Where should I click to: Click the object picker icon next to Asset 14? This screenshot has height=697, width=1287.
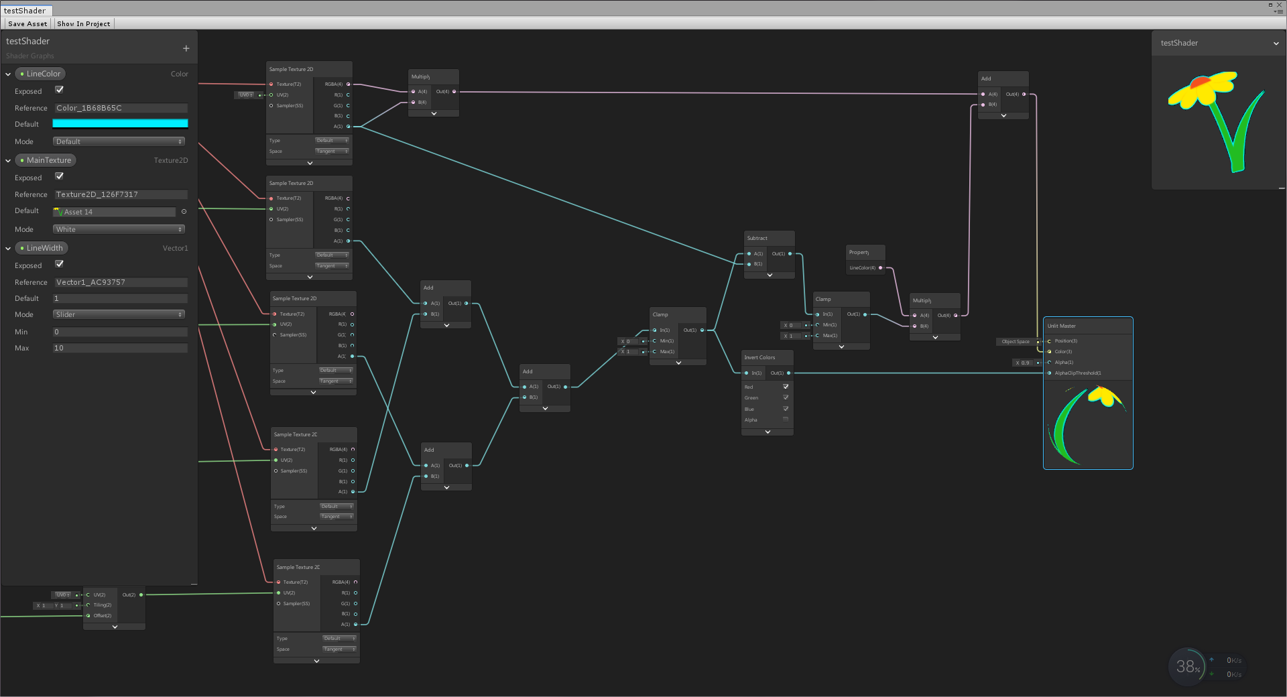tap(183, 211)
